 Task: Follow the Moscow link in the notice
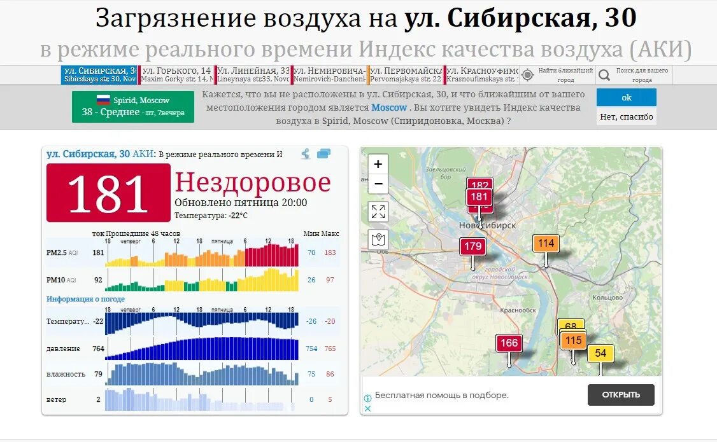tap(388, 107)
